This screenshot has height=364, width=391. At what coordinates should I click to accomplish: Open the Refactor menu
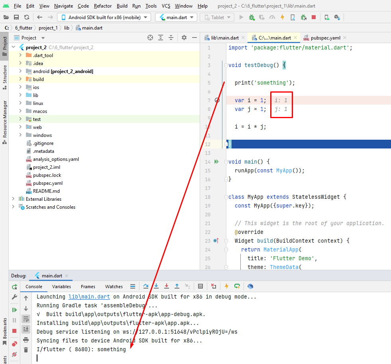(x=102, y=6)
